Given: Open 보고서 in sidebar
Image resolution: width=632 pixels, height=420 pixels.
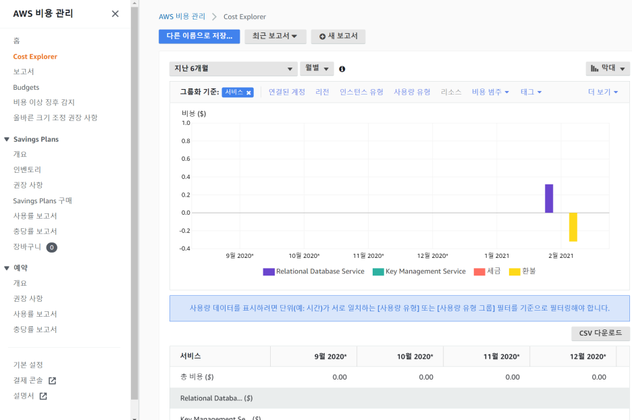Looking at the screenshot, I should (x=24, y=72).
